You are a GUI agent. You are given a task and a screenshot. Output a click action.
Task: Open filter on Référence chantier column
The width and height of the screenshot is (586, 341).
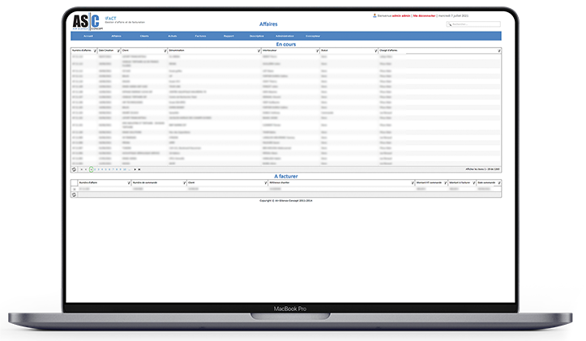[413, 183]
